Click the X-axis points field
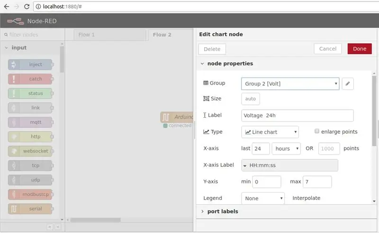Screen dimensions: 379x233 [329, 148]
